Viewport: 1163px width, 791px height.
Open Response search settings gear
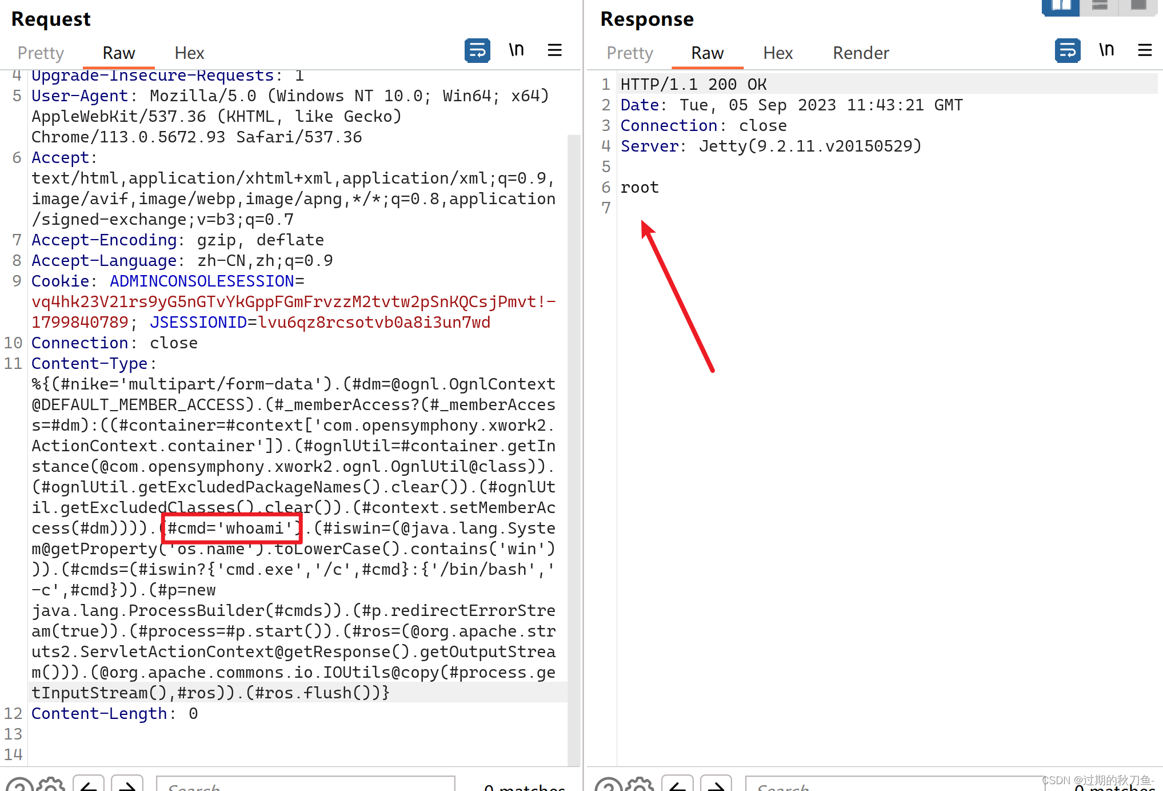click(x=640, y=785)
